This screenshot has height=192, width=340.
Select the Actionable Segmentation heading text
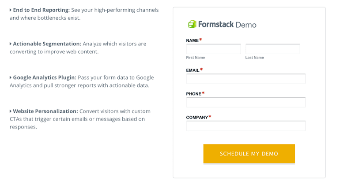47,44
